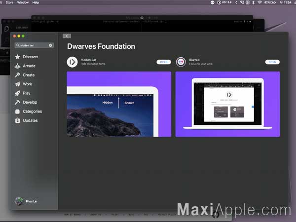This screenshot has height=222, width=296.
Task: Click the Phuc Le avatar picture
Action: (x=19, y=201)
